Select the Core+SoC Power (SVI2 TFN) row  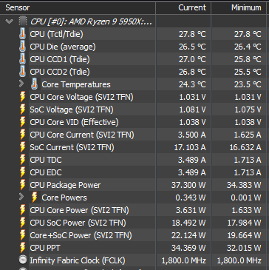(x=134, y=235)
